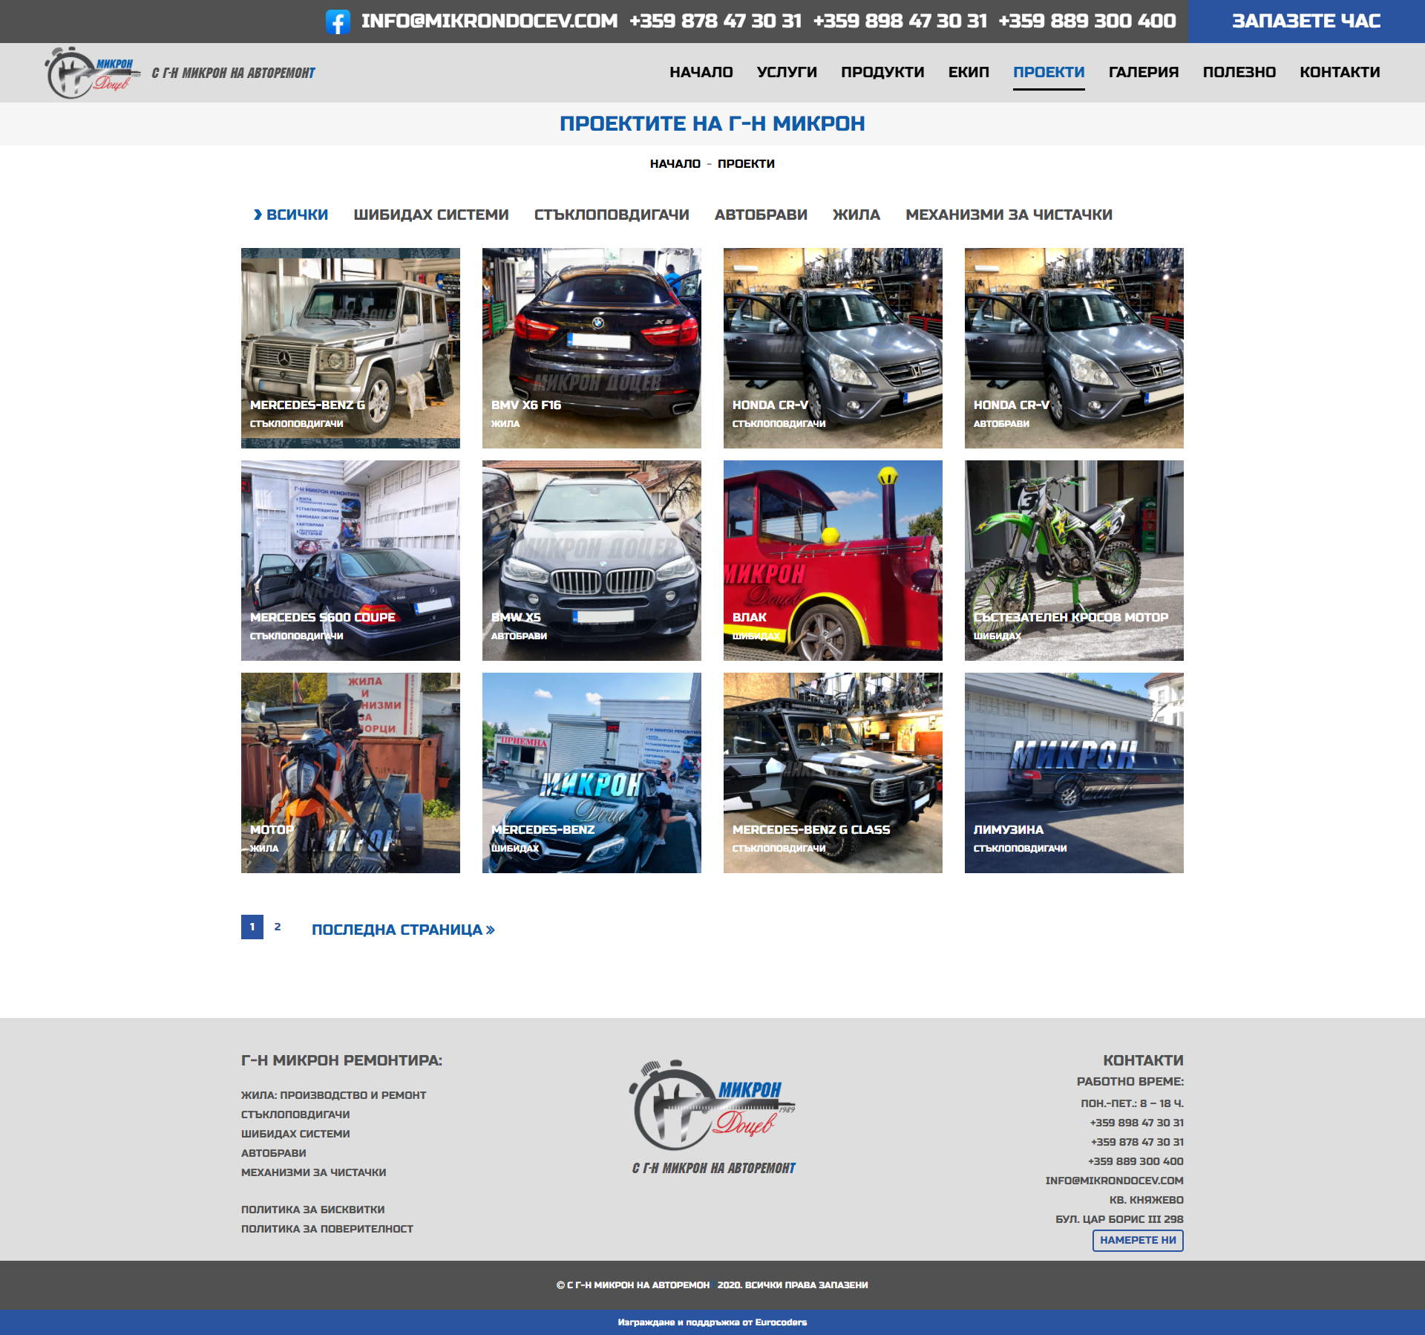Screen dimensions: 1425x1335
Task: Open Honda CR-V стъклоповдигачи project thumbnail
Action: [x=833, y=348]
